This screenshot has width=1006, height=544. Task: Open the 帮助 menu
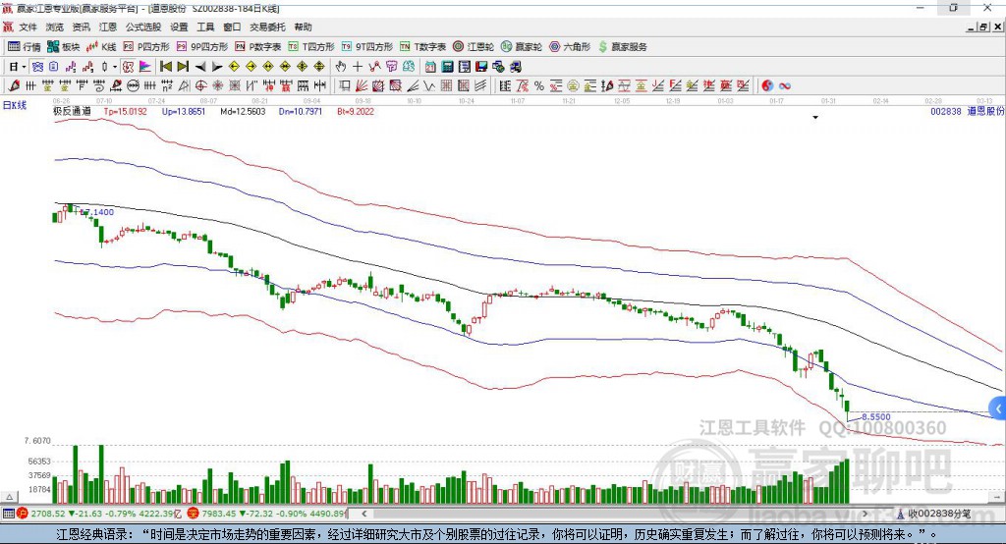click(303, 27)
